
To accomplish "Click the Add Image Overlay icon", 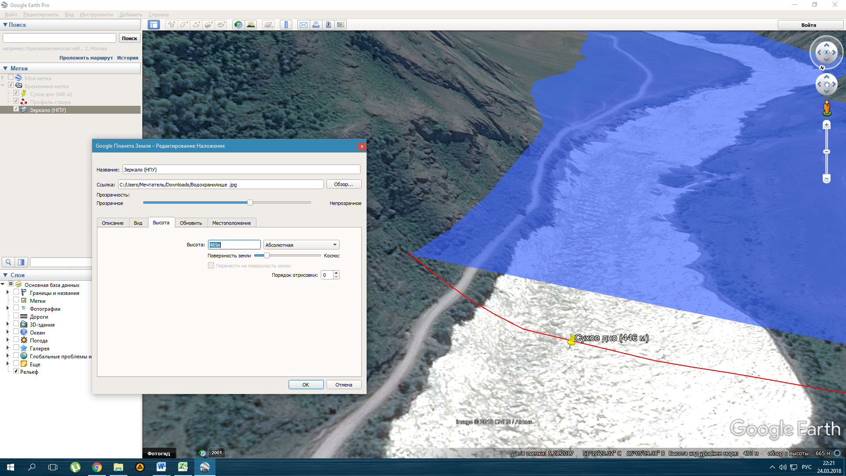I will pos(209,25).
